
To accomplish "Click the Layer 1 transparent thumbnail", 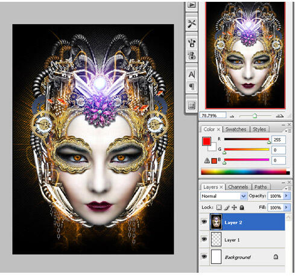I will pos(216,239).
